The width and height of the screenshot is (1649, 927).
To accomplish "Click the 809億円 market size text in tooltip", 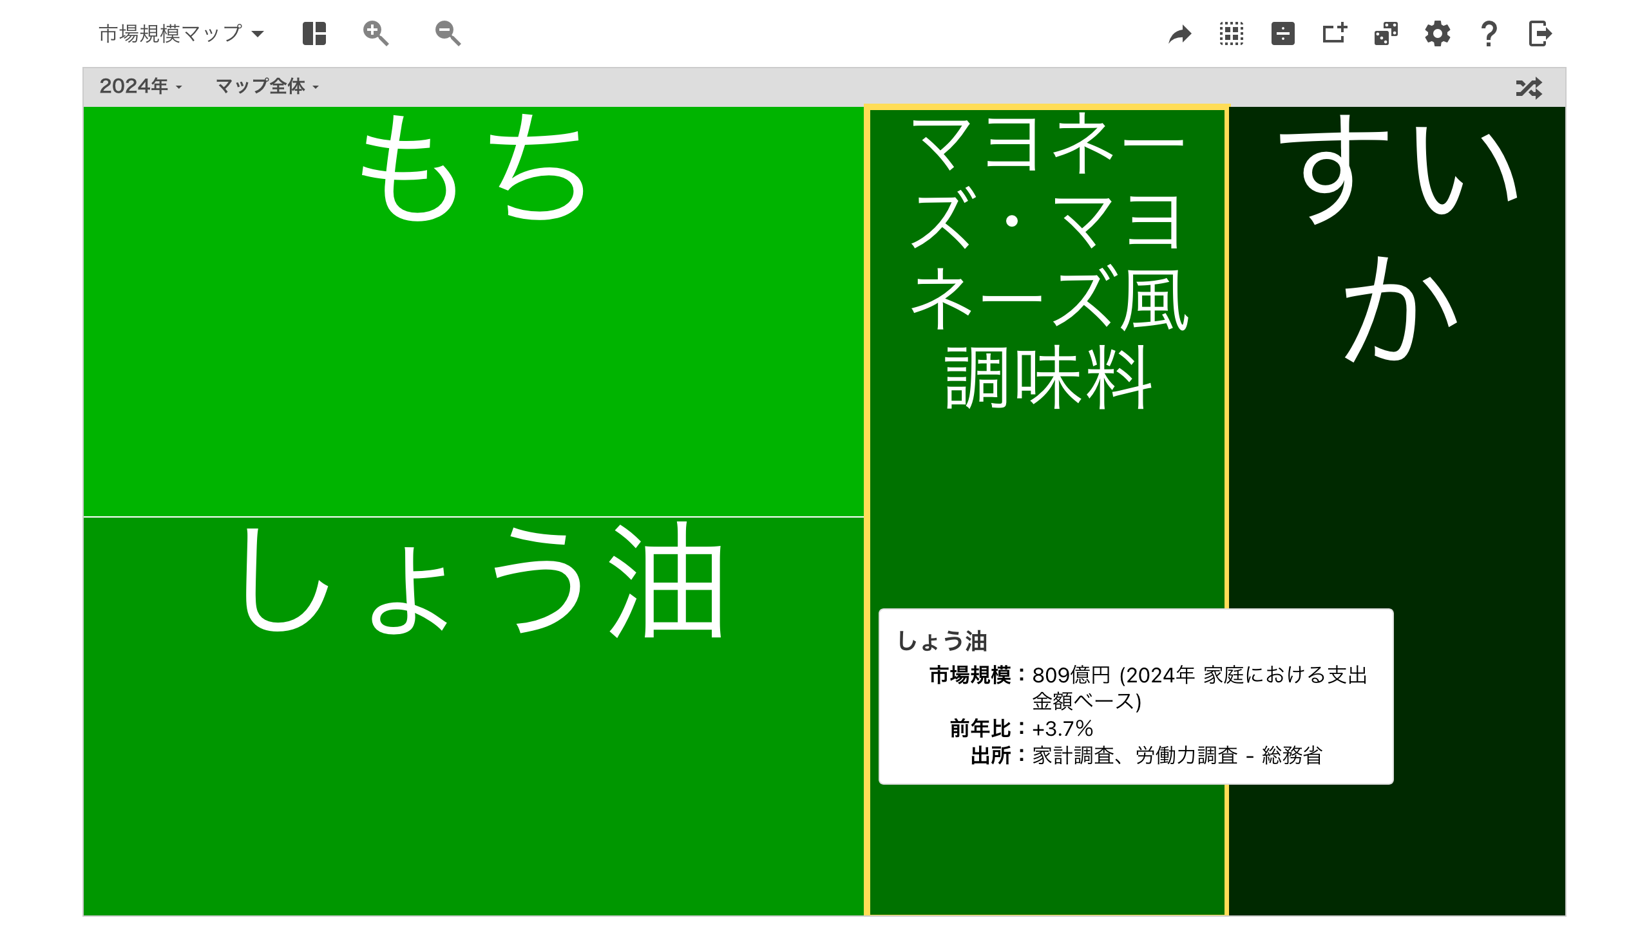I will pyautogui.click(x=1071, y=675).
